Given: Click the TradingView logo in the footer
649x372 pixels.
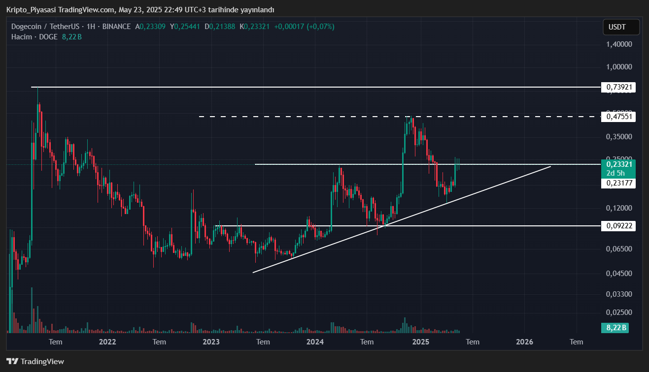Looking at the screenshot, I should coord(35,362).
